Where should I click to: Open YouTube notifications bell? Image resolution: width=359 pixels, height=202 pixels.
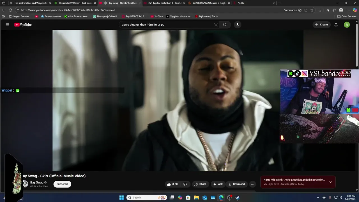pyautogui.click(x=336, y=25)
